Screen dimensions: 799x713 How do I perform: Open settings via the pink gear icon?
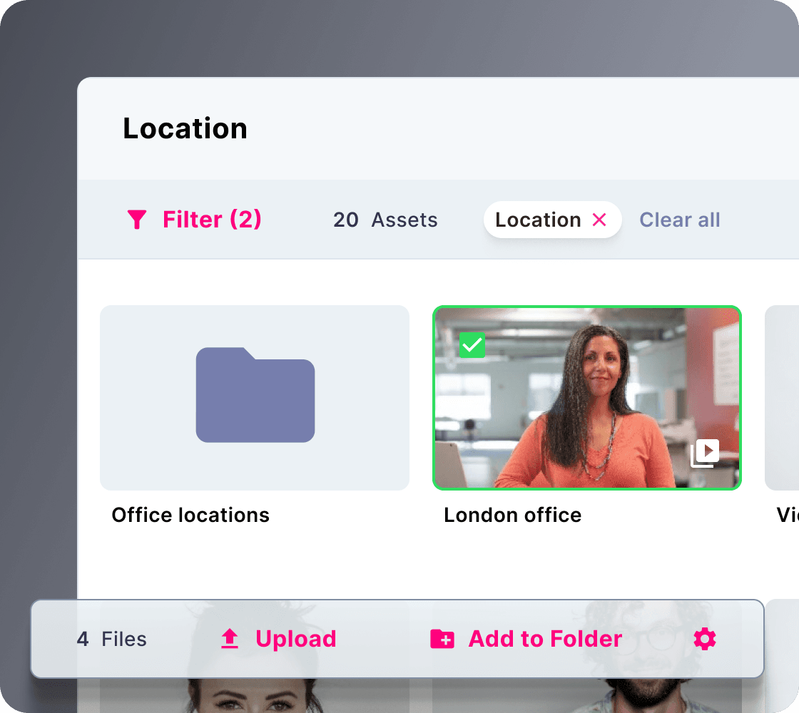pos(704,639)
